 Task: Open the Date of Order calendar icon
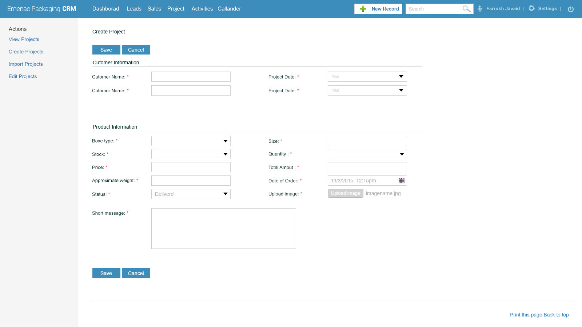[402, 181]
